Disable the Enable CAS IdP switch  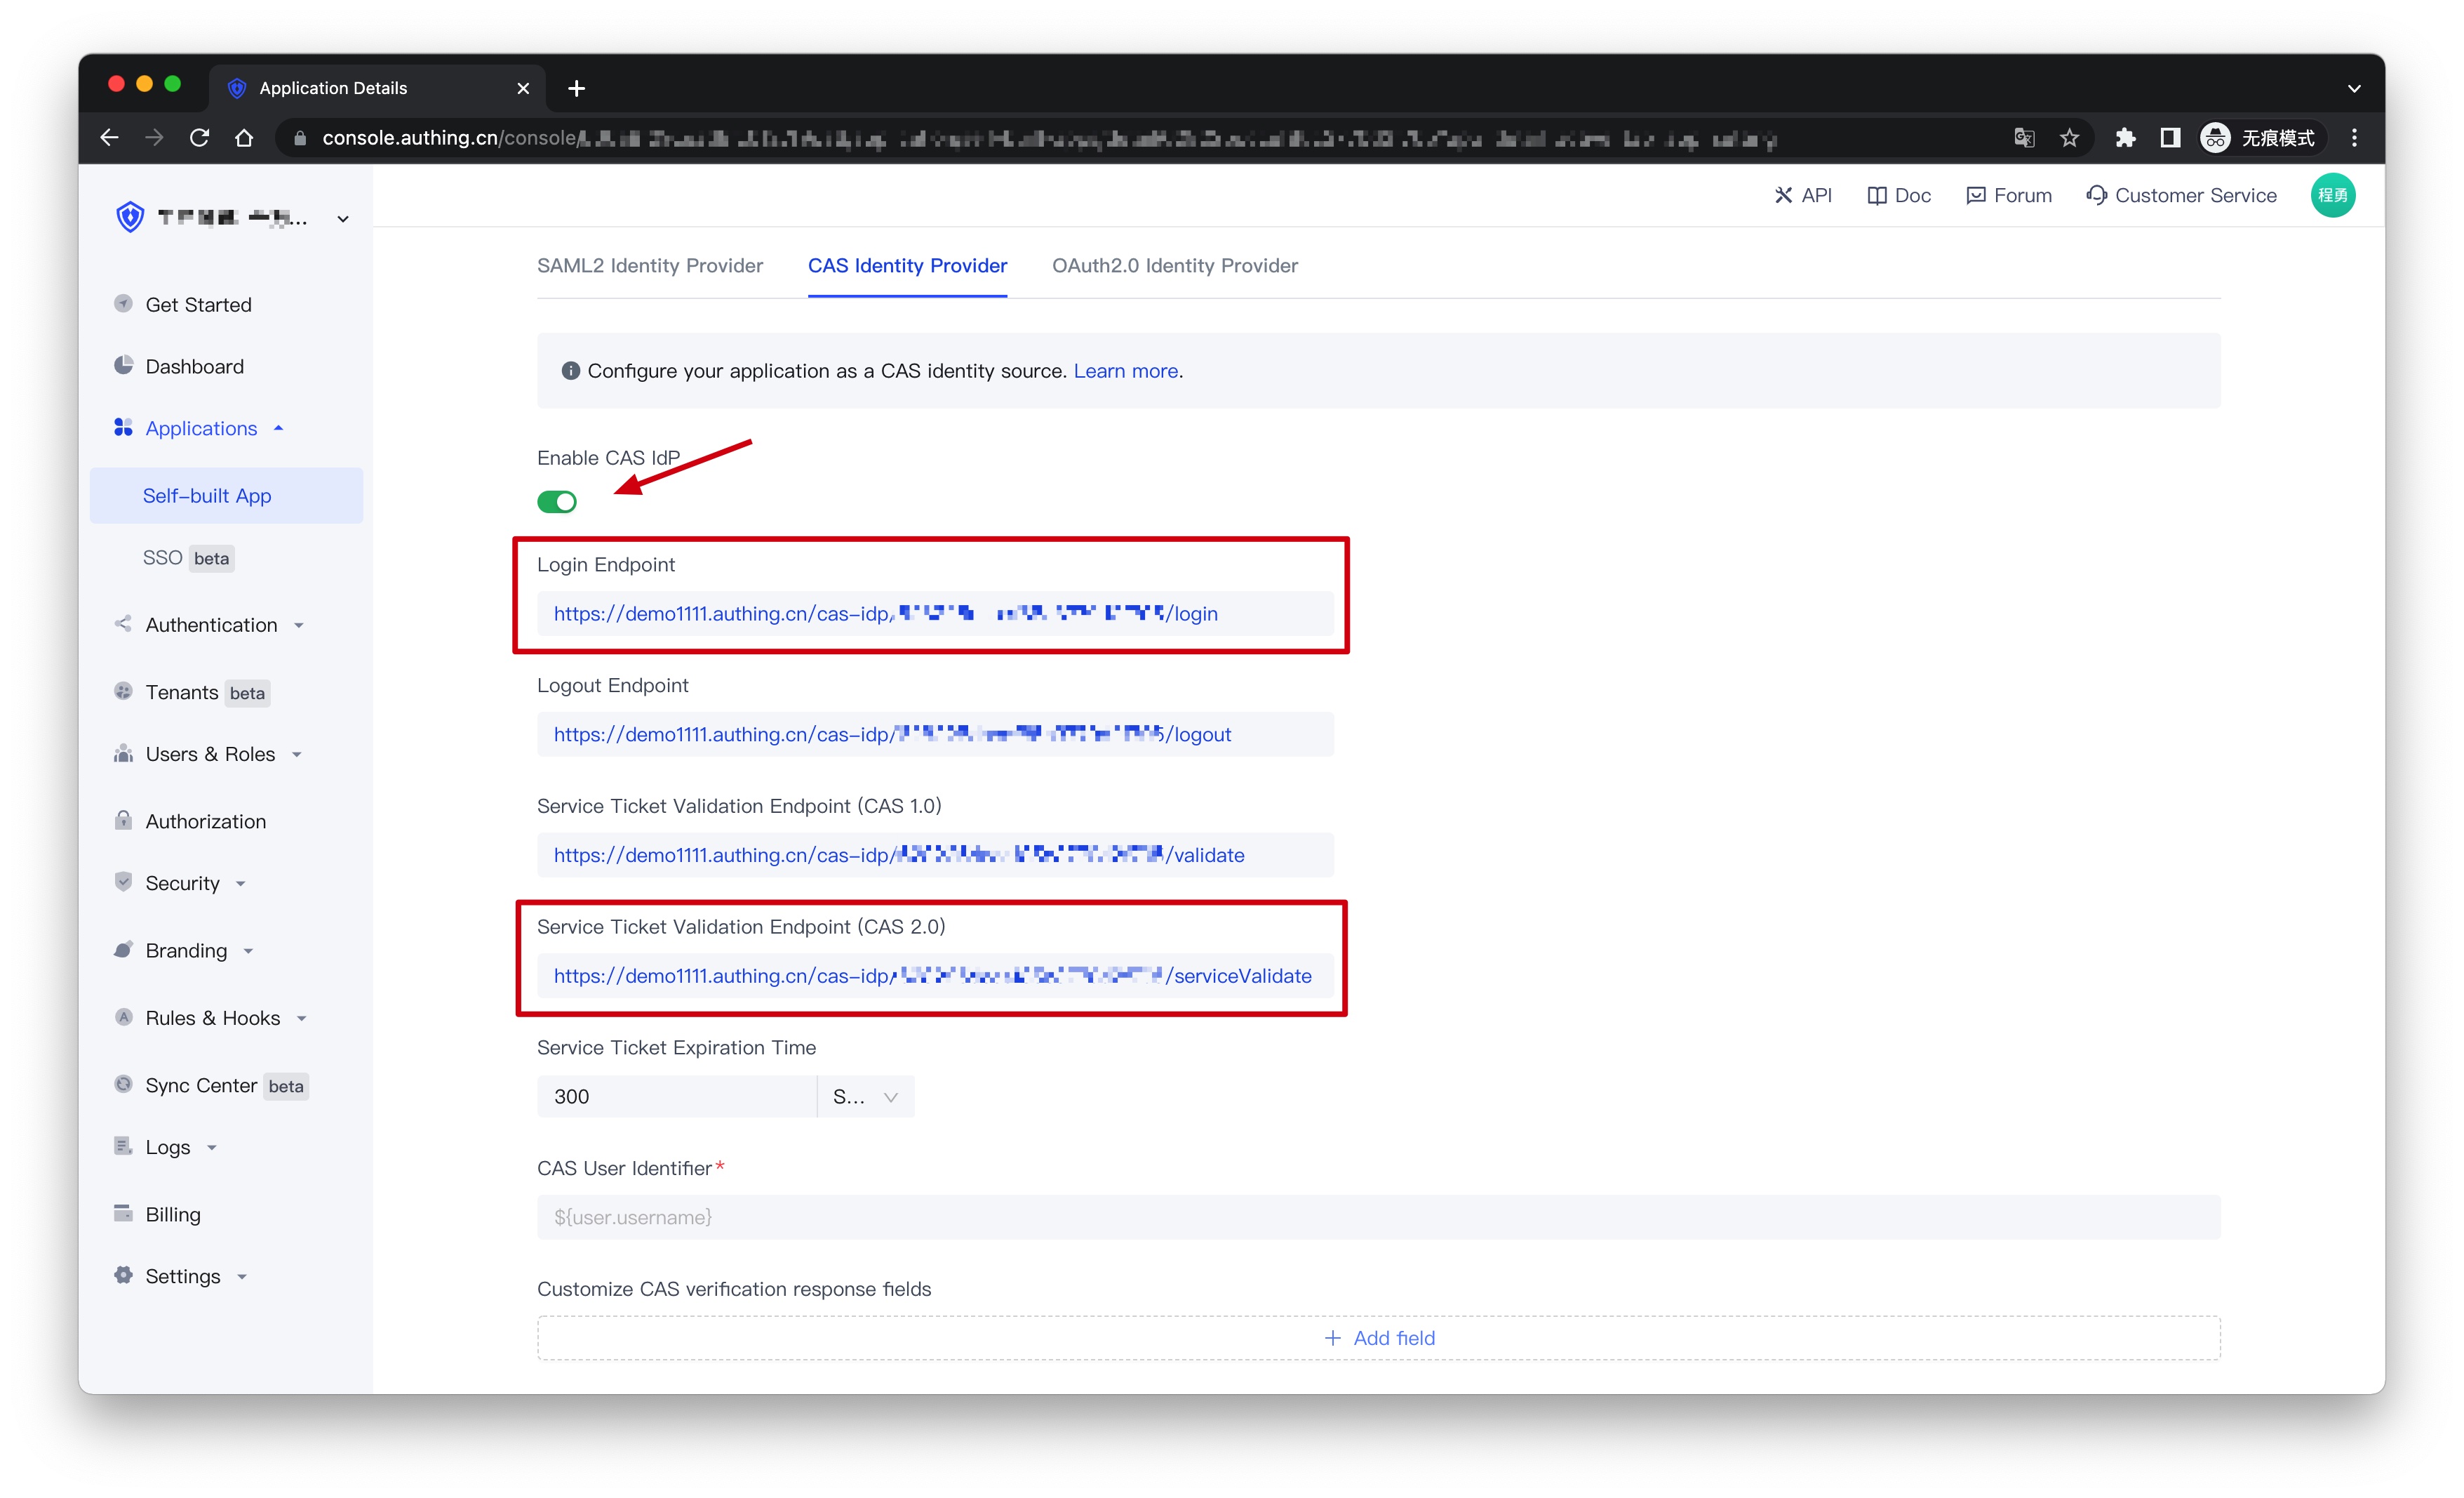click(557, 501)
